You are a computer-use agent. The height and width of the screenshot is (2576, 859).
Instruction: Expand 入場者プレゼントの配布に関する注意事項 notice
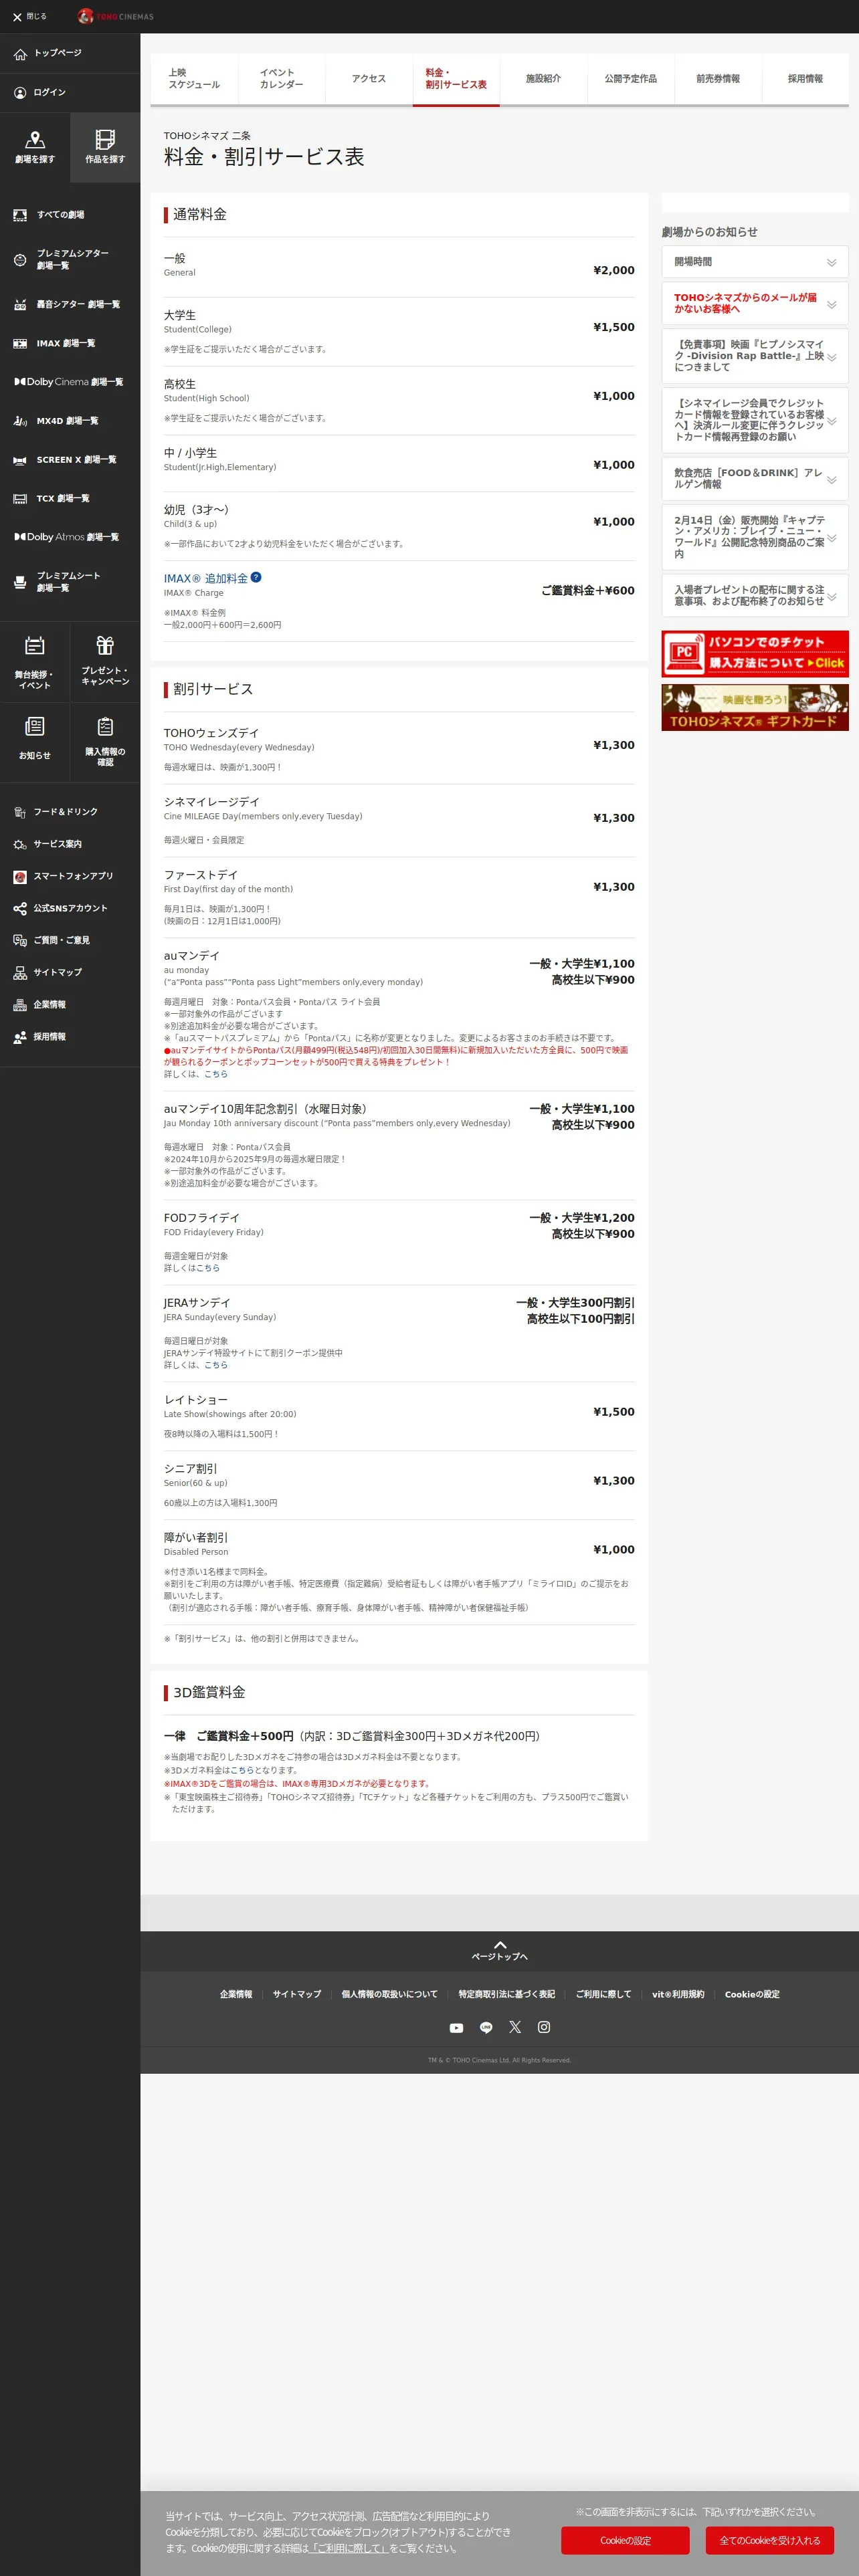[x=755, y=596]
